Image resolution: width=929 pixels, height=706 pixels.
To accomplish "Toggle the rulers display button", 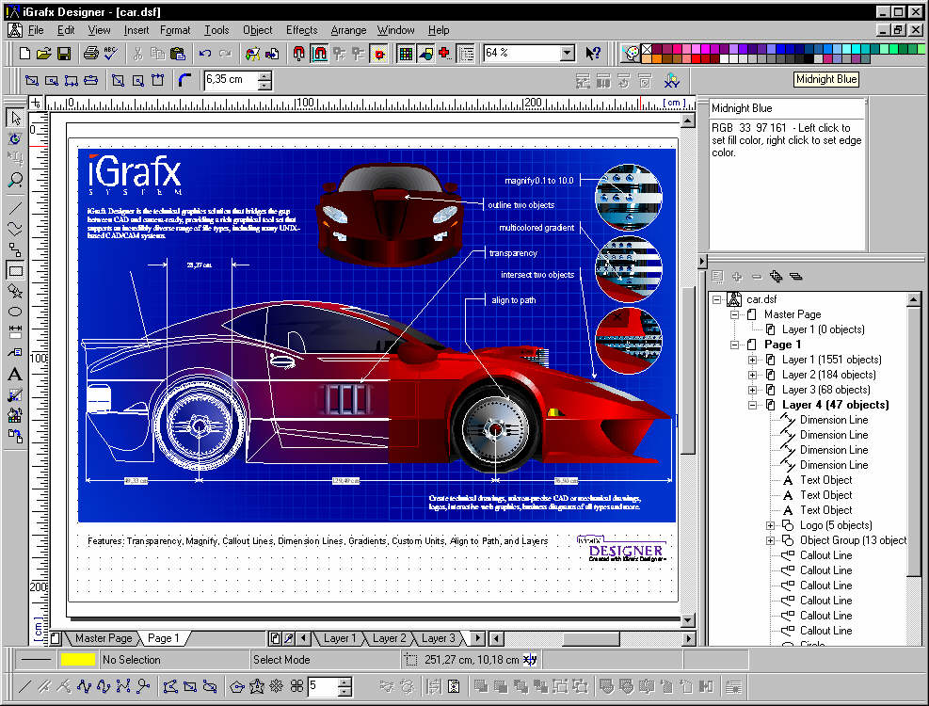I will 465,54.
